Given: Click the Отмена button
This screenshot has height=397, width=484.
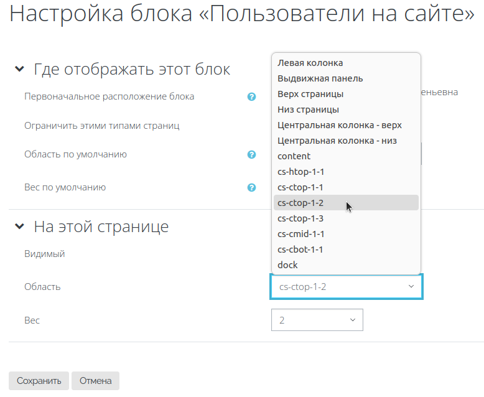Looking at the screenshot, I should coord(95,381).
